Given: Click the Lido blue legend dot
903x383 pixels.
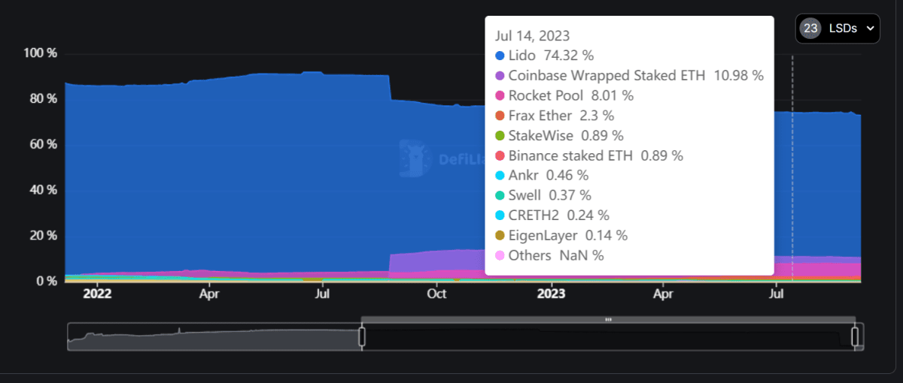Looking at the screenshot, I should pyautogui.click(x=500, y=56).
